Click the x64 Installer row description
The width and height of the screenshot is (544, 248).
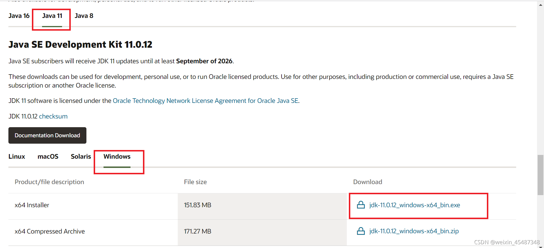coord(32,205)
